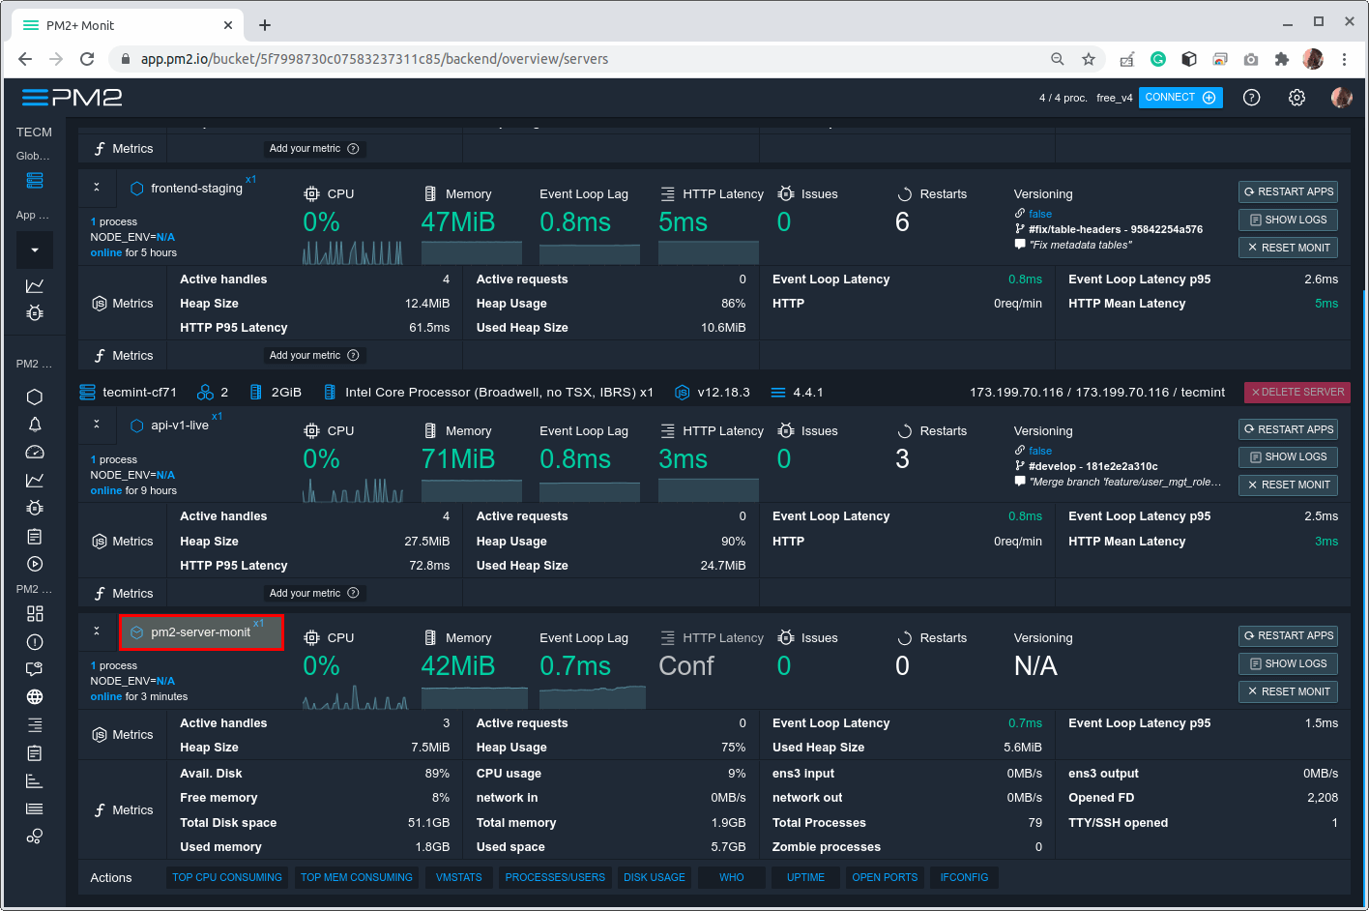Open the globe icon in the sidebar

pyautogui.click(x=35, y=696)
